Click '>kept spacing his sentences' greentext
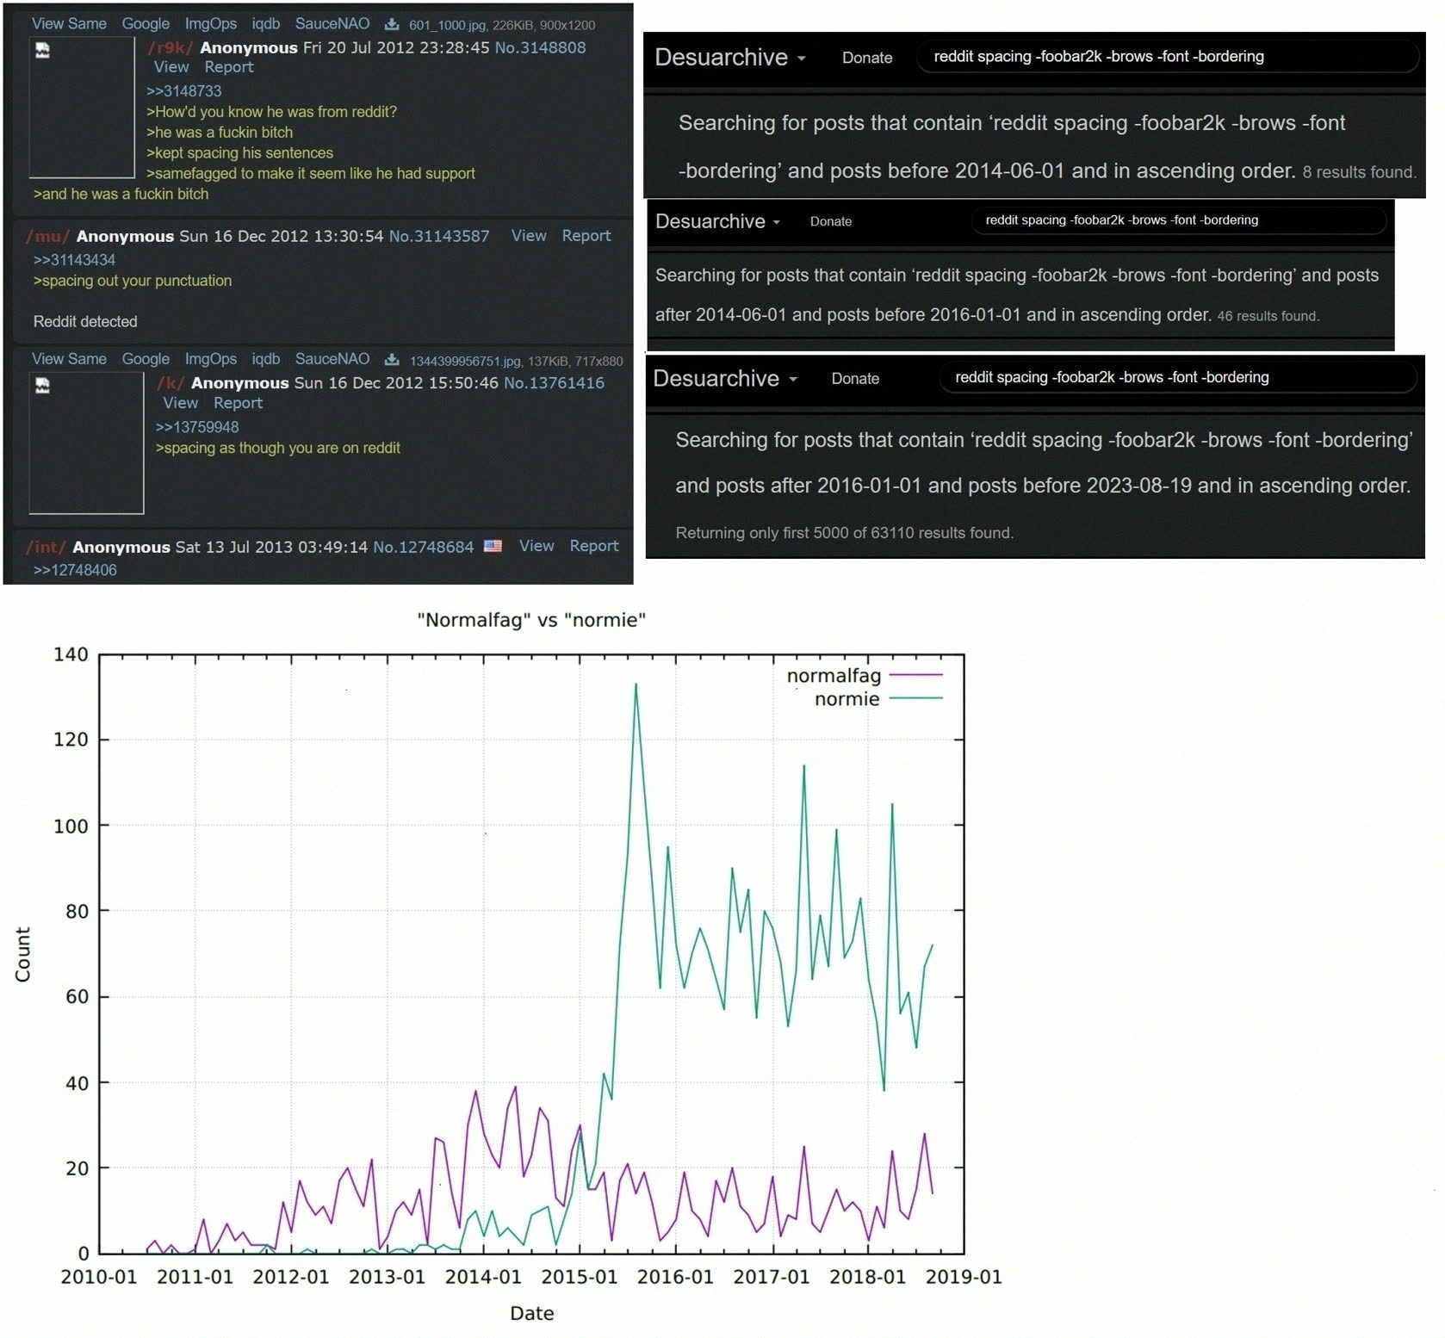Image resolution: width=1445 pixels, height=1338 pixels. [x=239, y=152]
